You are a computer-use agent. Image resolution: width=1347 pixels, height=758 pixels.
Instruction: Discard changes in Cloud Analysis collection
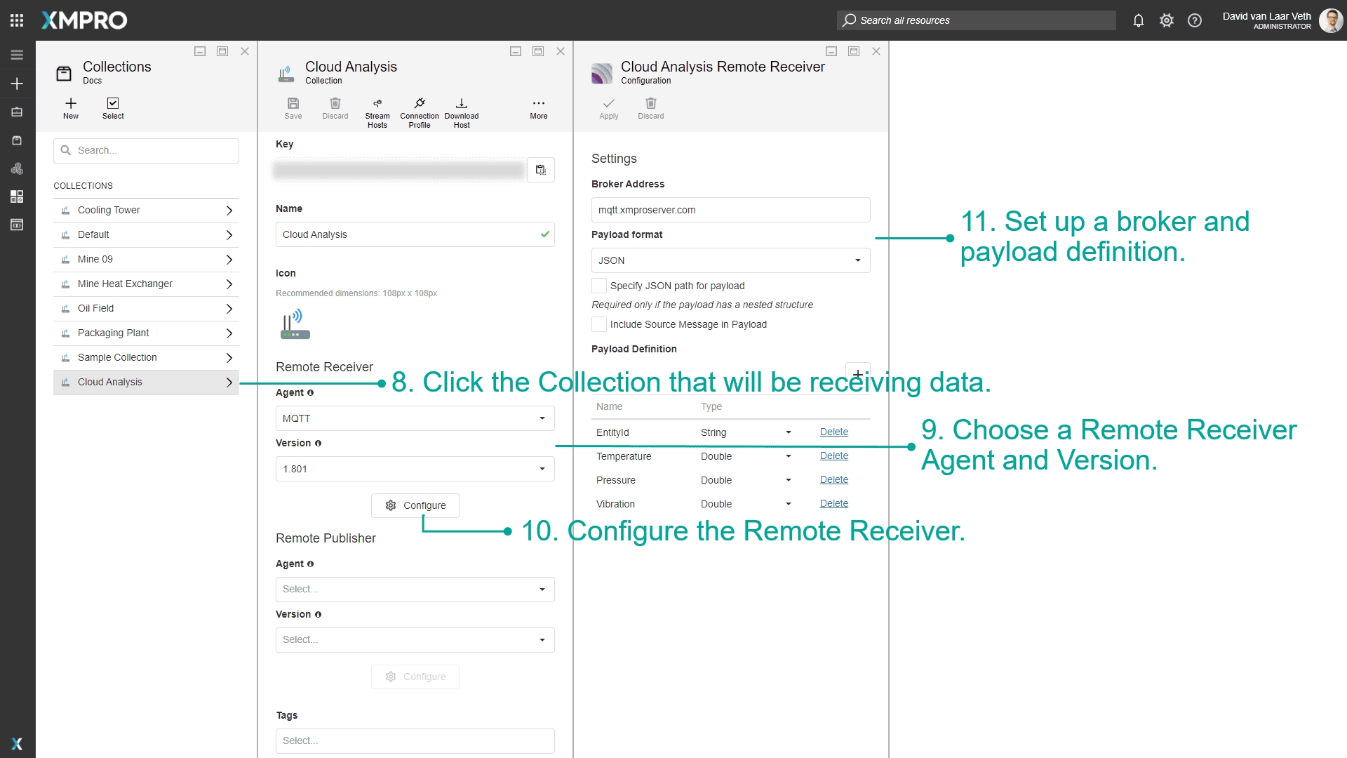[335, 109]
